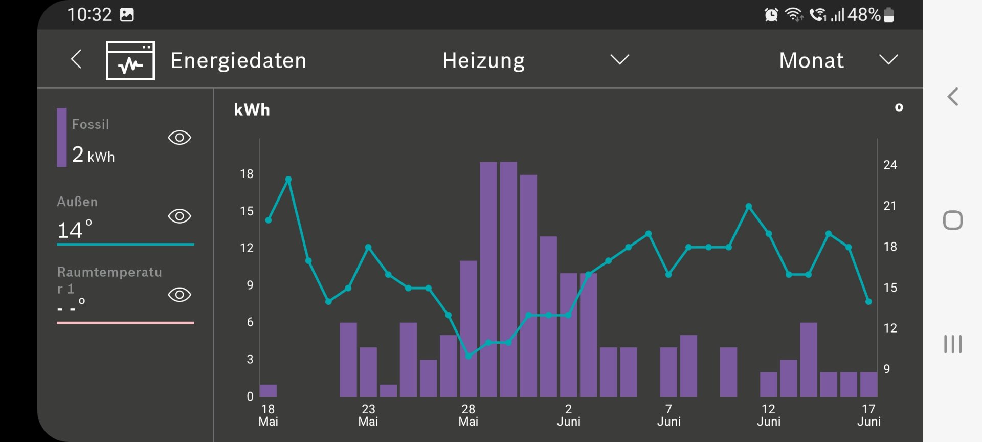The width and height of the screenshot is (982, 442).
Task: Select the Monat time range label
Action: coord(811,60)
